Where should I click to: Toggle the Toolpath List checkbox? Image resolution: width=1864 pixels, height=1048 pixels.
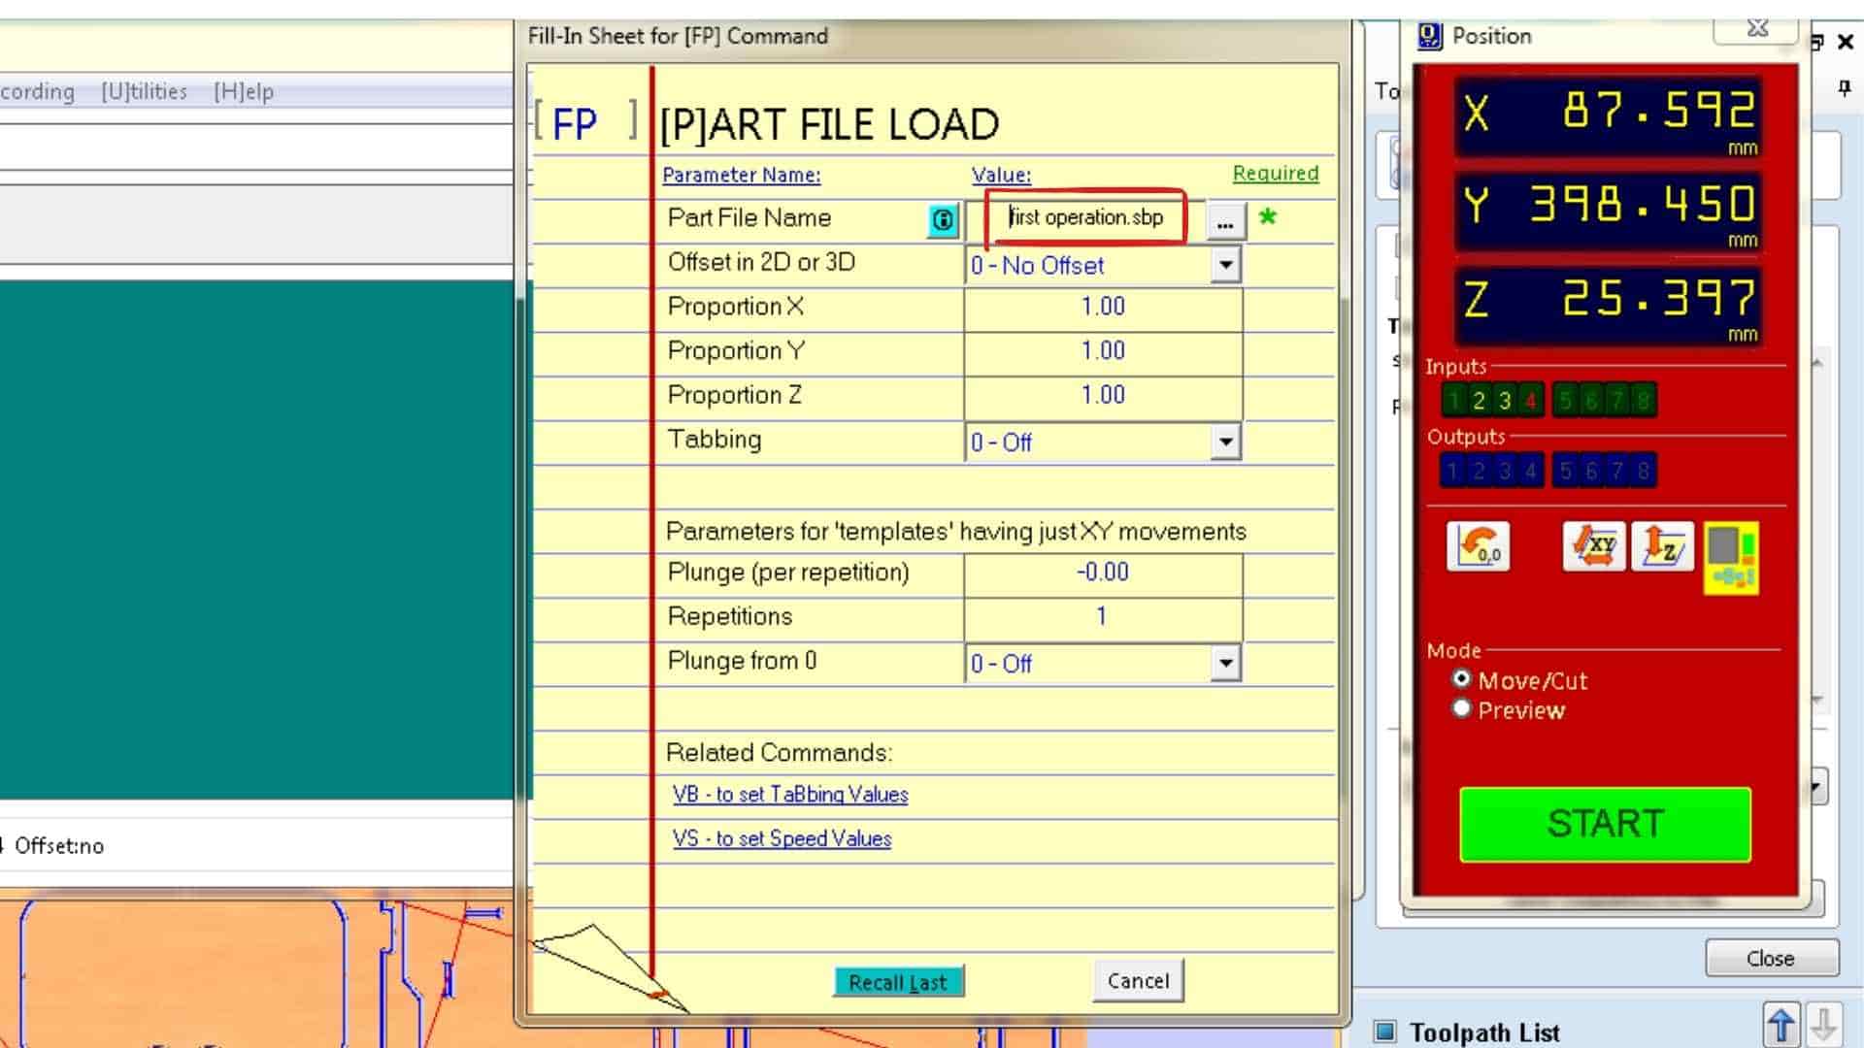(x=1385, y=1032)
